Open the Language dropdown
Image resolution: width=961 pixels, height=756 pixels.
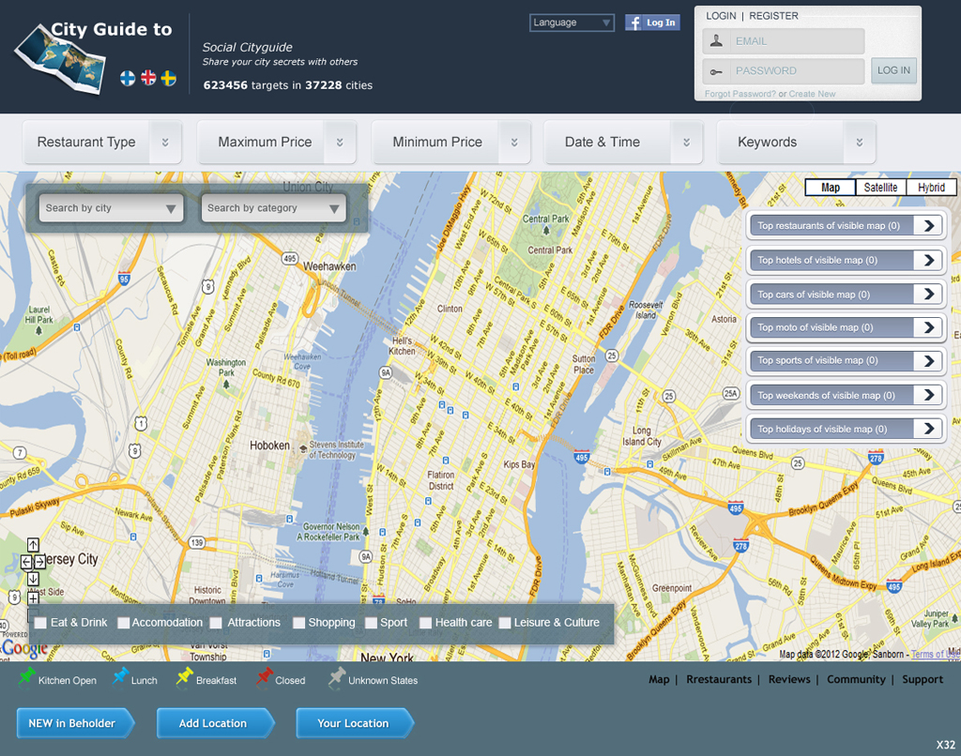pyautogui.click(x=572, y=23)
